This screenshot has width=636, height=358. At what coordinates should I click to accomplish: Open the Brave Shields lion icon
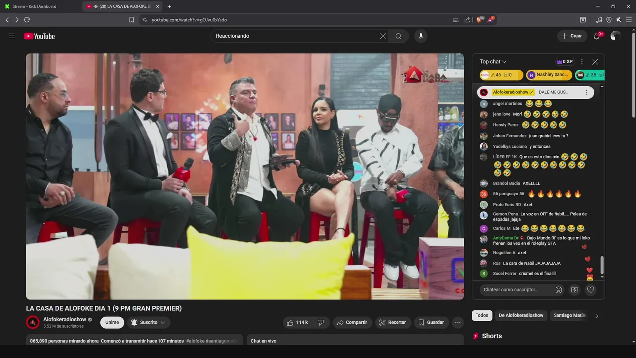[x=480, y=20]
